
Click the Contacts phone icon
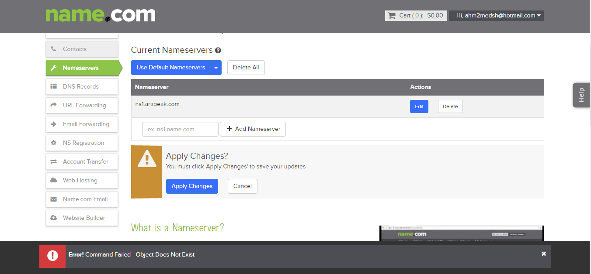click(54, 49)
